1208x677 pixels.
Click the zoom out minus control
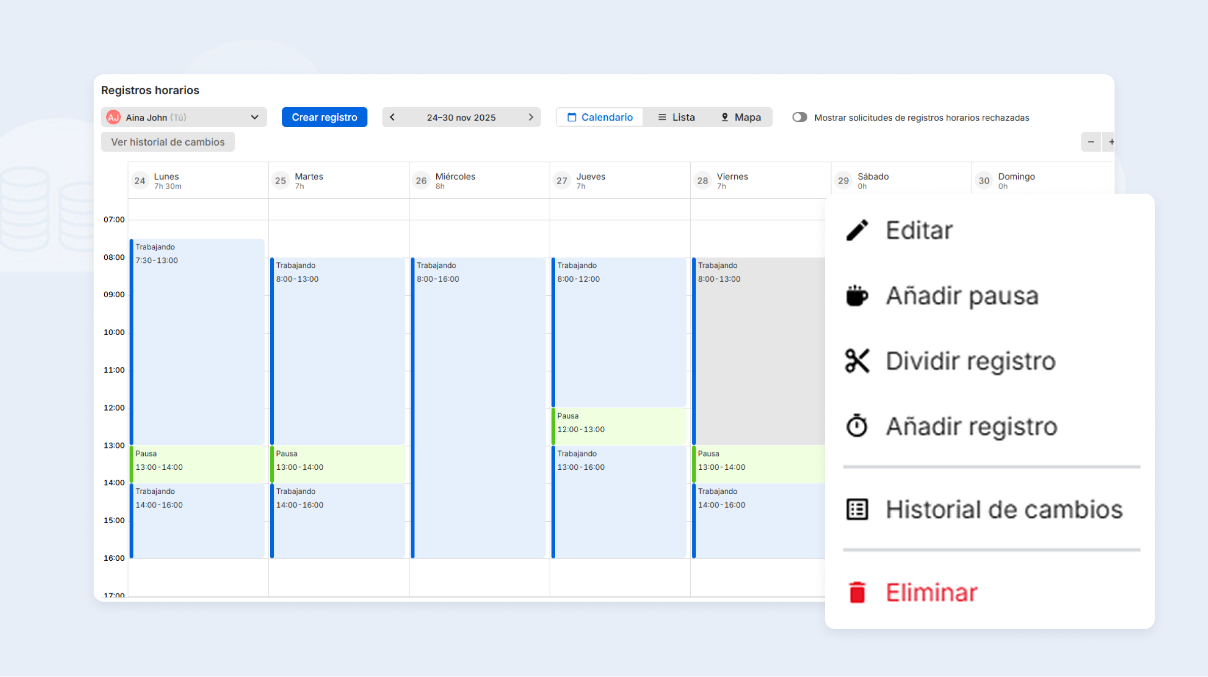click(x=1091, y=142)
